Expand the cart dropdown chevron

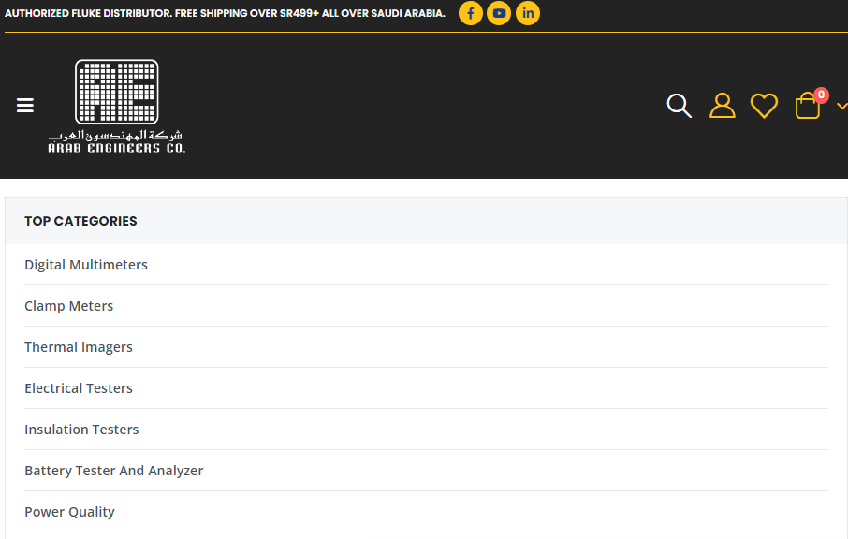(841, 107)
